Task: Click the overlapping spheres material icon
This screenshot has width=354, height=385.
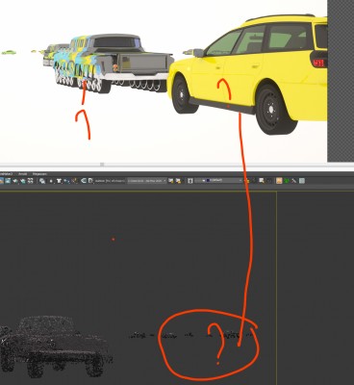Action: (42, 181)
